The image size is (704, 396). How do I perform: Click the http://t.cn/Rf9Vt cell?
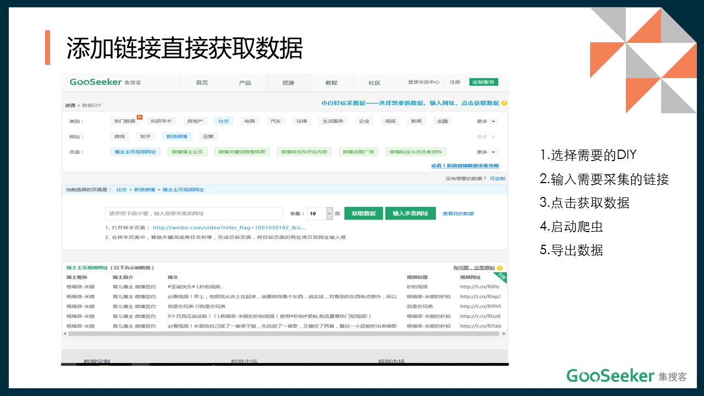click(481, 306)
